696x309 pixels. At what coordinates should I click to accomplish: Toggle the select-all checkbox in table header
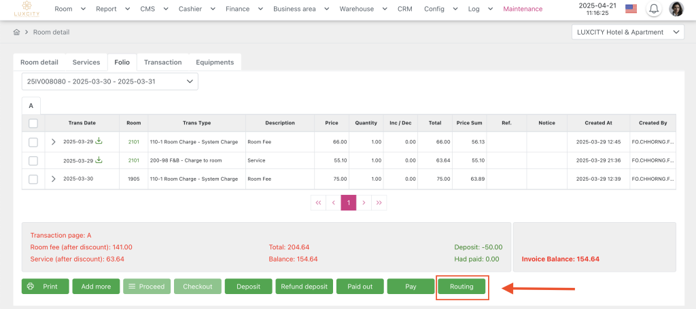tap(33, 123)
